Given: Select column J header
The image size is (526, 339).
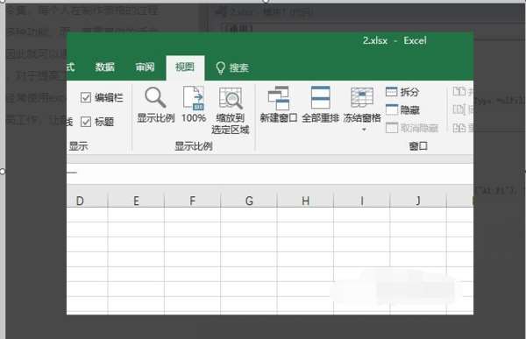Looking at the screenshot, I should click(418, 201).
